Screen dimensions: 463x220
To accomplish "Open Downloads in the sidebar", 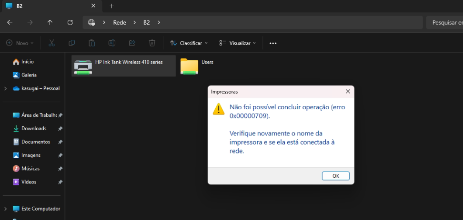I will (33, 128).
